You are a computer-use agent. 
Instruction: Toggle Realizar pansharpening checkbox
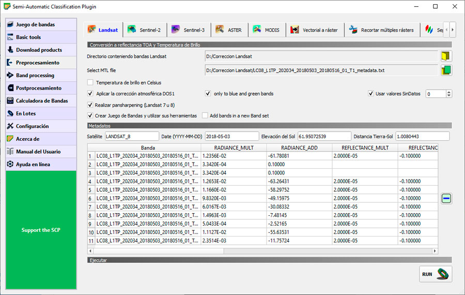tap(90, 105)
